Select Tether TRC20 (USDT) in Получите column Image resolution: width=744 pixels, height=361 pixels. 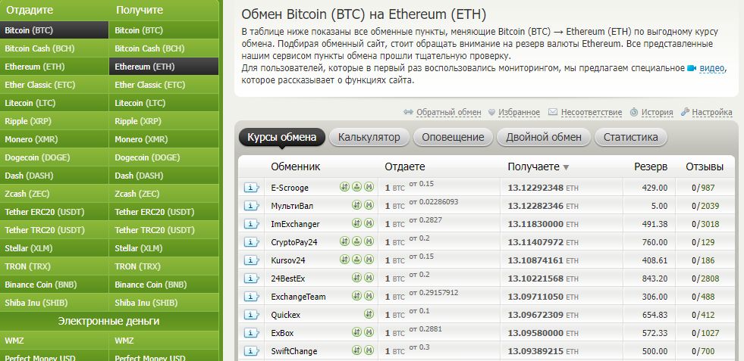pos(164,230)
